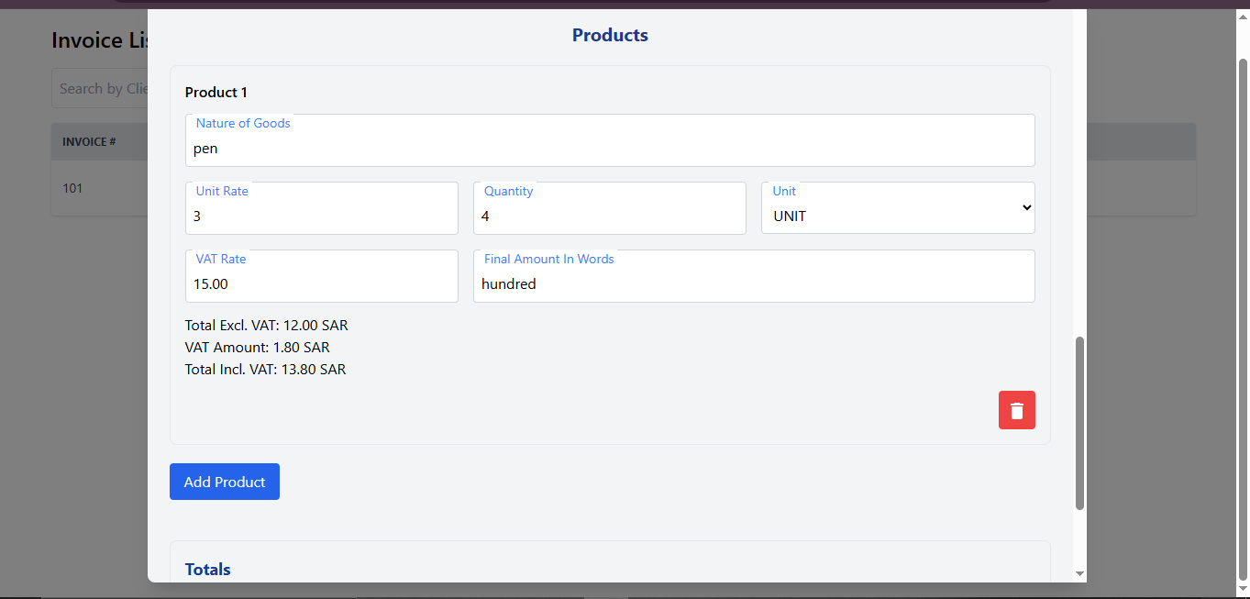The height and width of the screenshot is (599, 1250).
Task: Click the Total Excl. VAT 12.00 SAR line
Action: [x=265, y=325]
